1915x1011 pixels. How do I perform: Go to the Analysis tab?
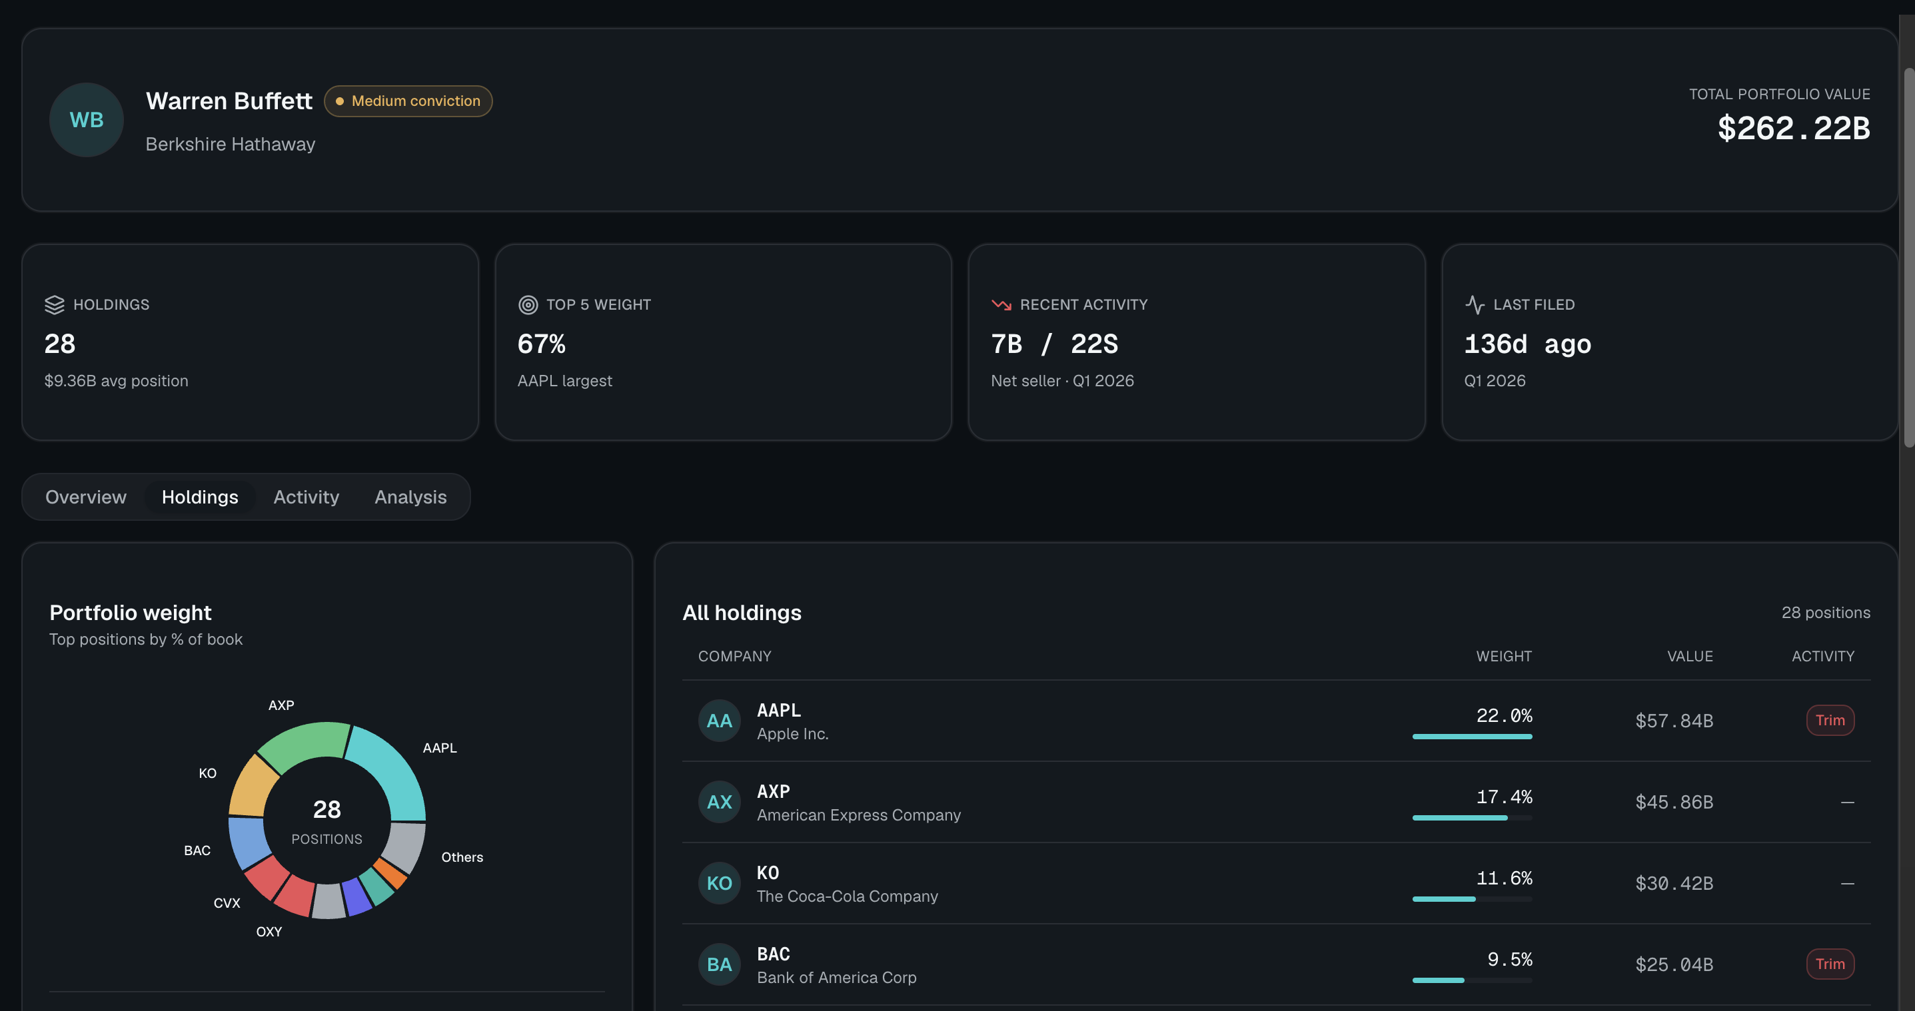click(x=410, y=497)
